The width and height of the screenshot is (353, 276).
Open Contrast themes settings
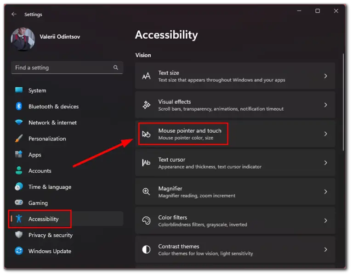235,249
